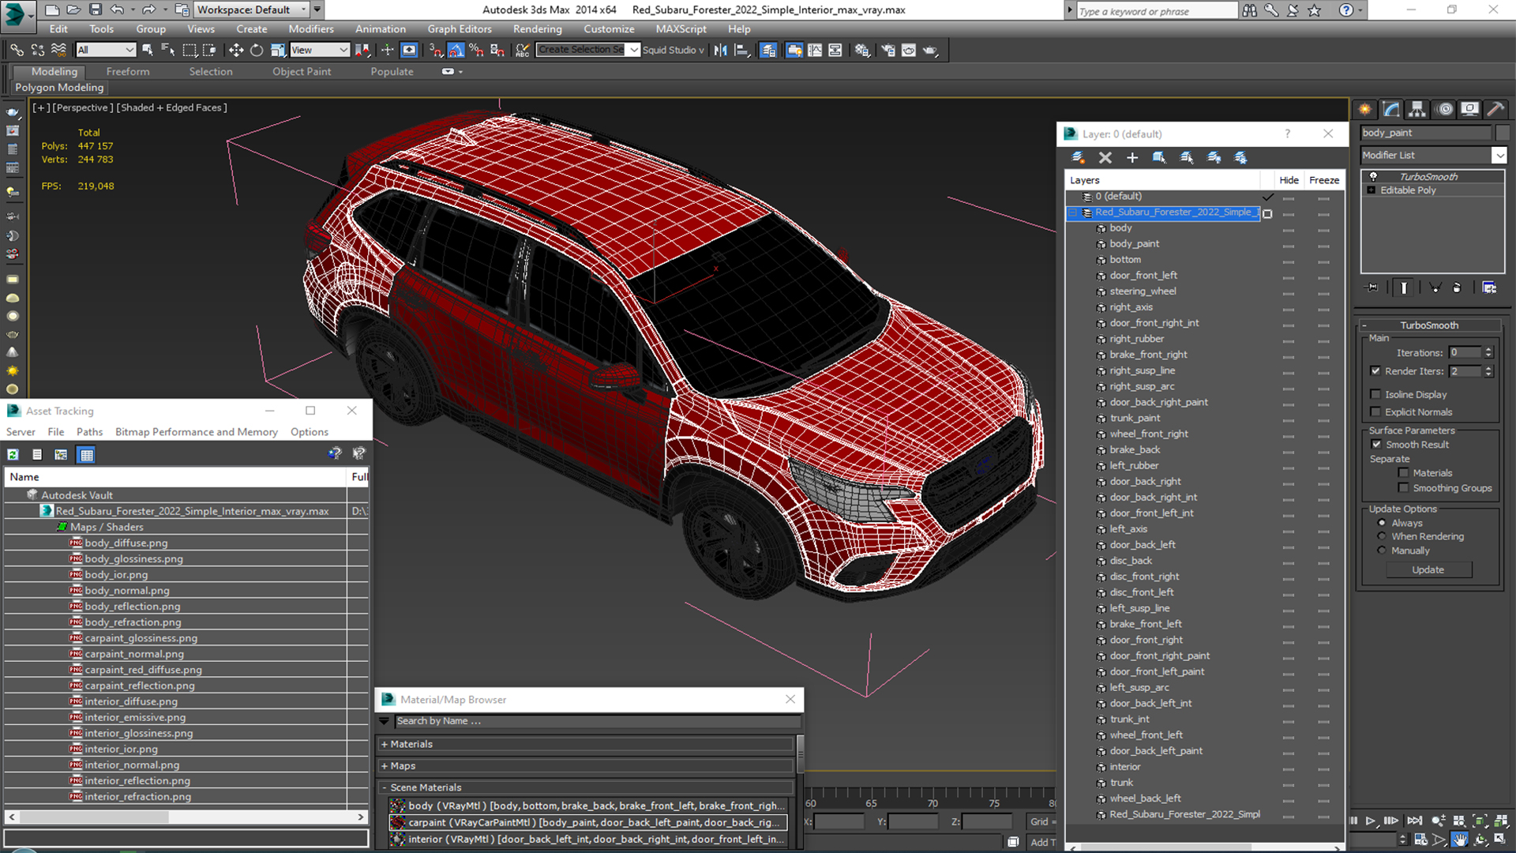The height and width of the screenshot is (853, 1516).
Task: Select the carpaint VRayCarPaintMtl material row
Action: pos(588,822)
